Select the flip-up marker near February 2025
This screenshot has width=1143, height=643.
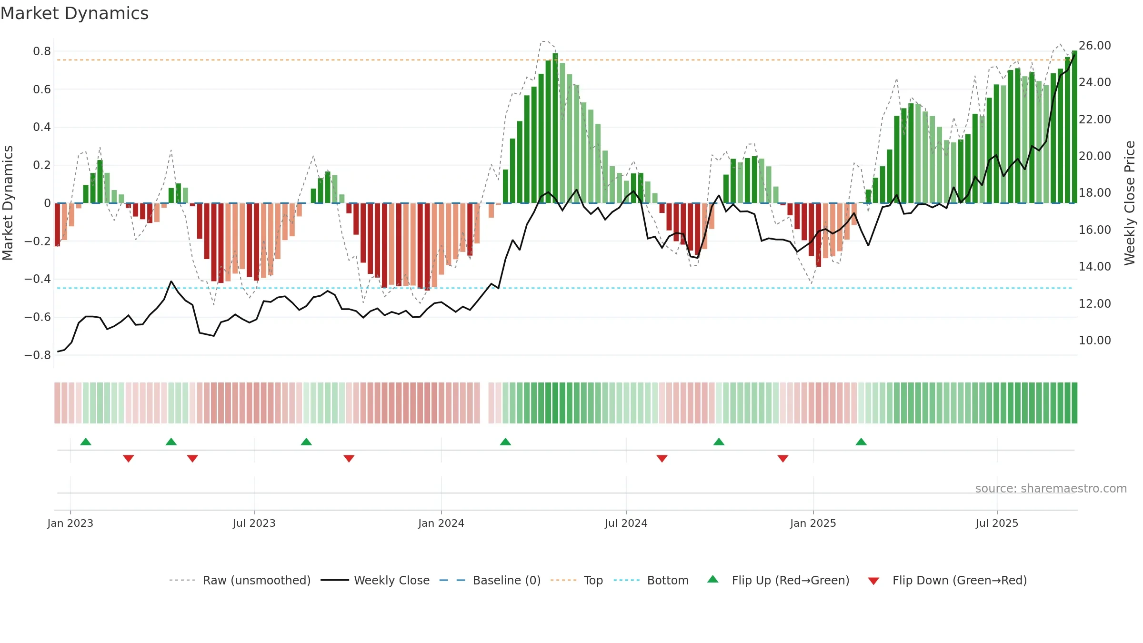pyautogui.click(x=861, y=442)
